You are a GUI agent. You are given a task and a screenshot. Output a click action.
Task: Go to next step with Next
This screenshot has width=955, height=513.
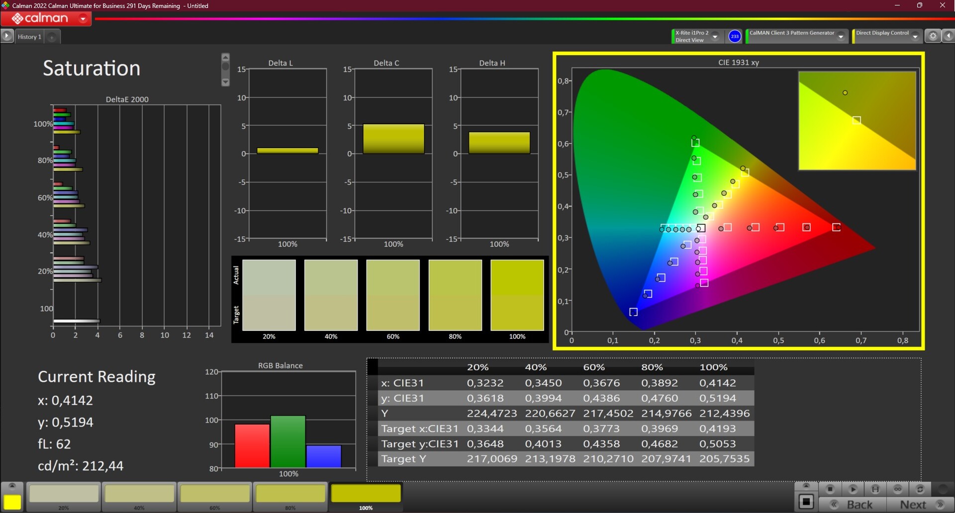click(920, 505)
